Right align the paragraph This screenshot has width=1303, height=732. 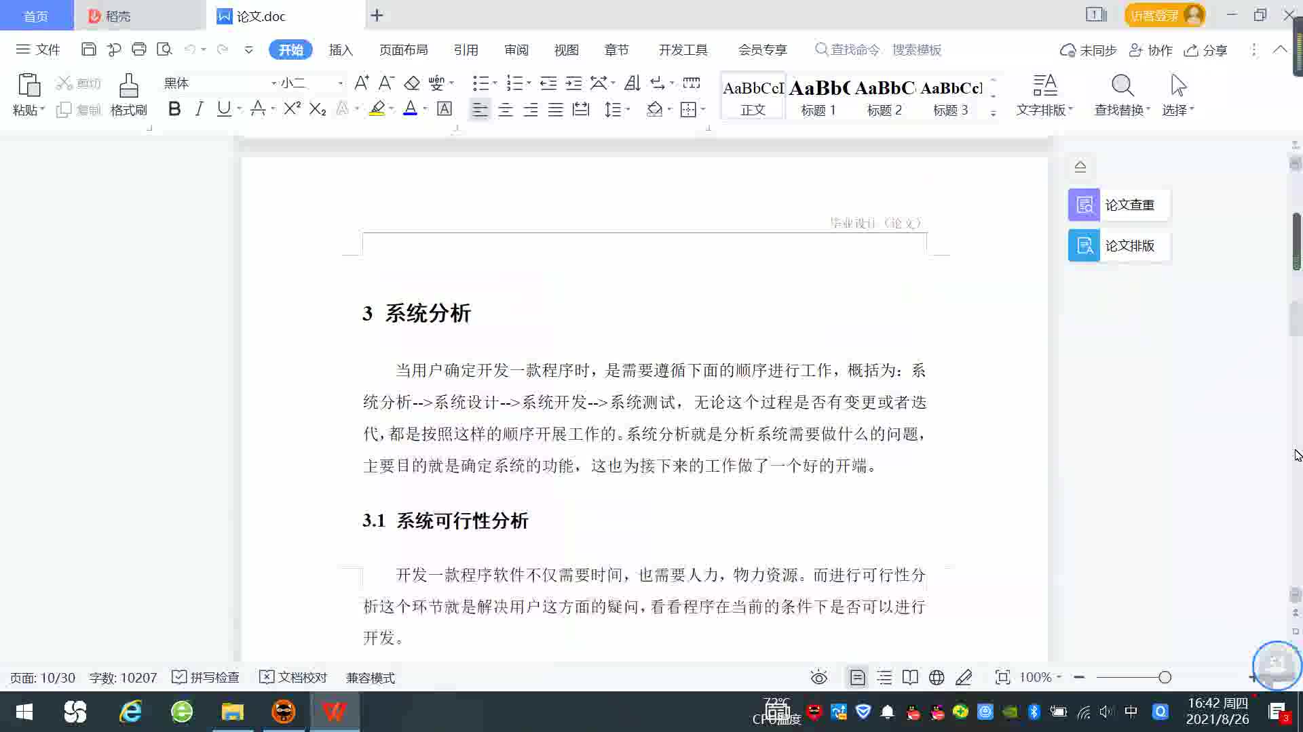[531, 109]
